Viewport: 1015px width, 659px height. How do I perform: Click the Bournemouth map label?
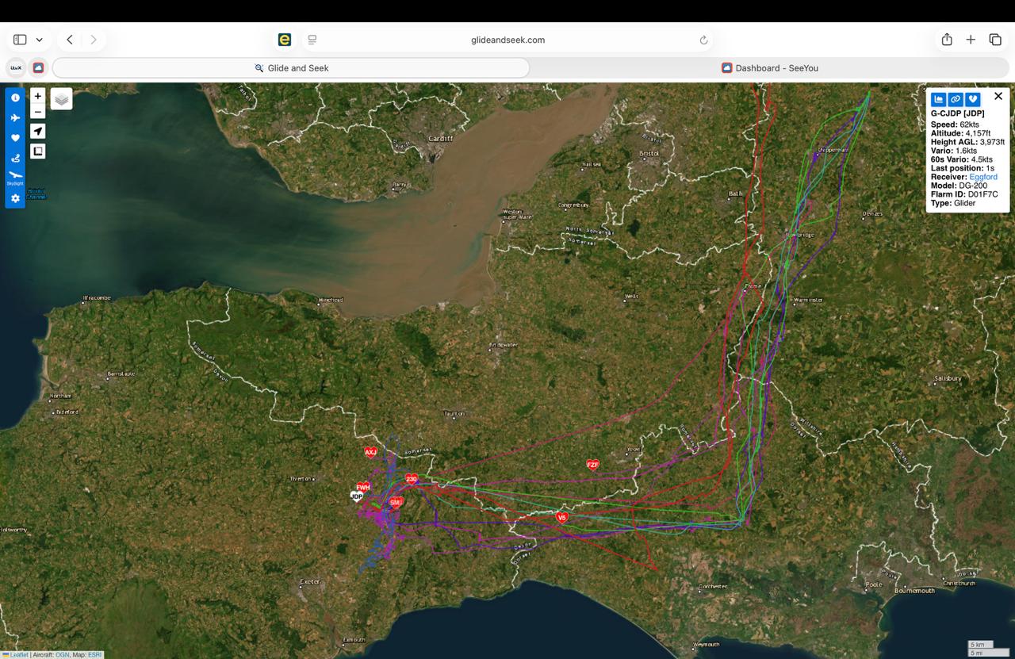(914, 591)
